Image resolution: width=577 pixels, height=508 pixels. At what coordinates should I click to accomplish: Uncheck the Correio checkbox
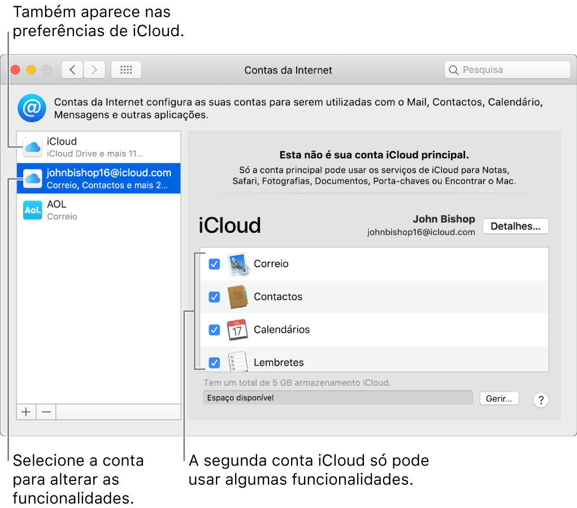pyautogui.click(x=214, y=264)
